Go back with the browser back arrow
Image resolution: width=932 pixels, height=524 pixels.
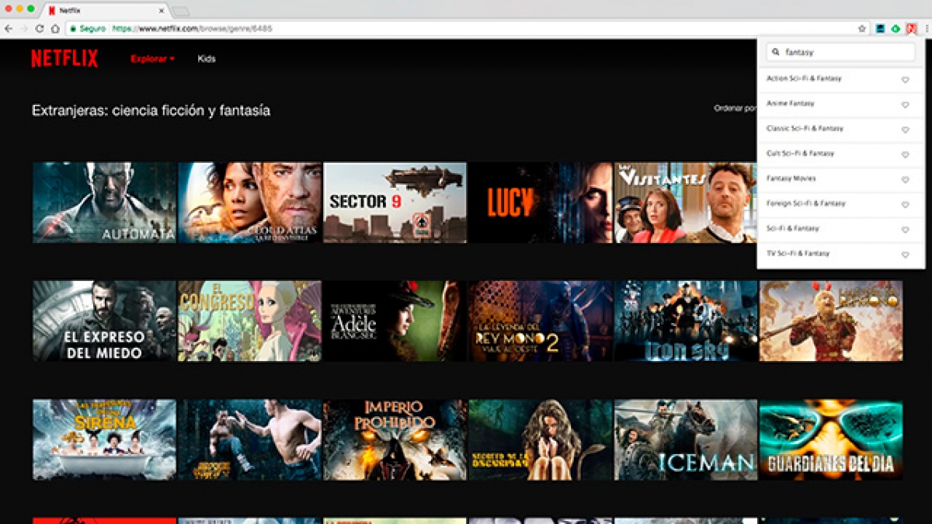[x=8, y=29]
